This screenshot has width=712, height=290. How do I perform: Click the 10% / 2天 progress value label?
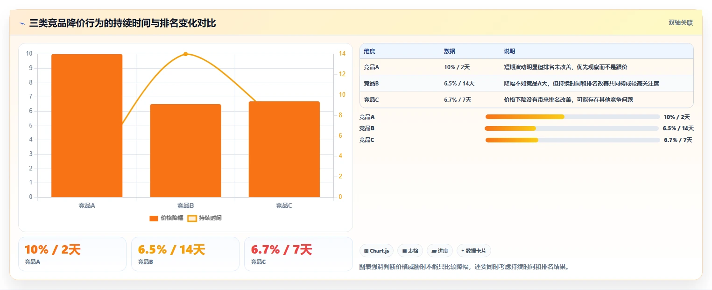(x=677, y=117)
